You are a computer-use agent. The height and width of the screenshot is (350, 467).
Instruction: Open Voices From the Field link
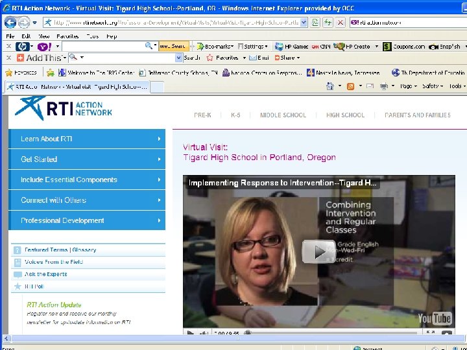pyautogui.click(x=54, y=262)
